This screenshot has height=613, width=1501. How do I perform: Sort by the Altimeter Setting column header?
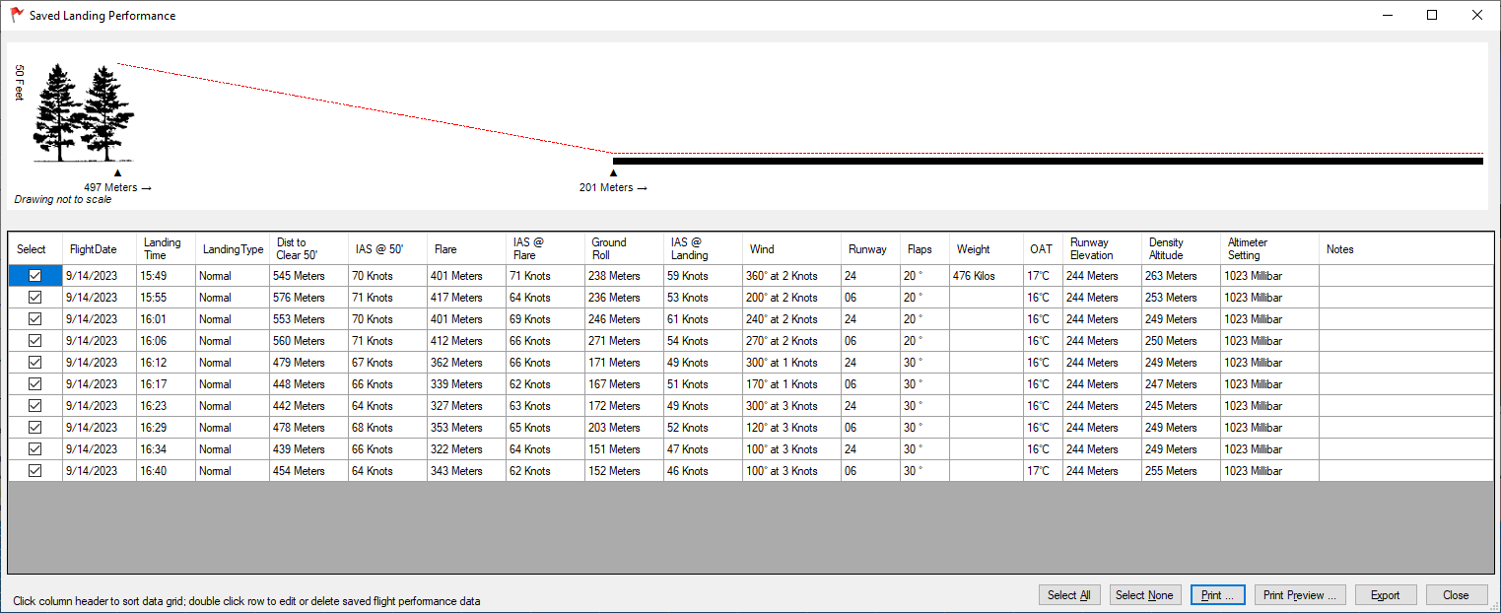pos(1269,249)
